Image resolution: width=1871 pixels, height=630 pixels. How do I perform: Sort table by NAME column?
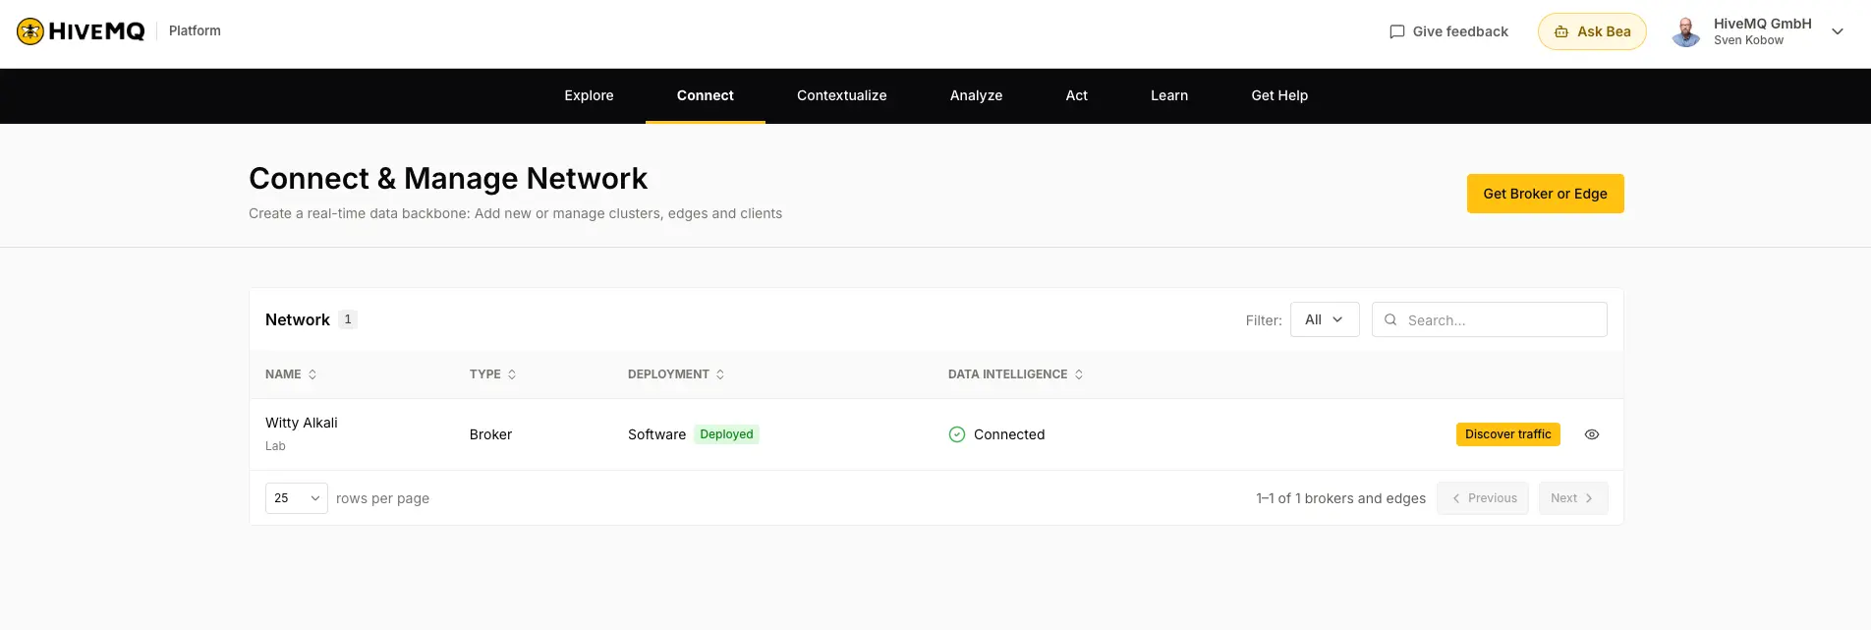[291, 374]
